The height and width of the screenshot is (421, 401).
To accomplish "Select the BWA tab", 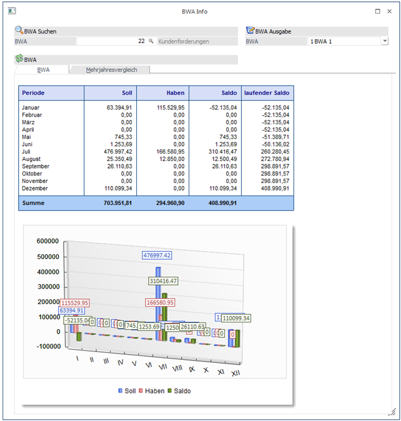I will point(43,70).
